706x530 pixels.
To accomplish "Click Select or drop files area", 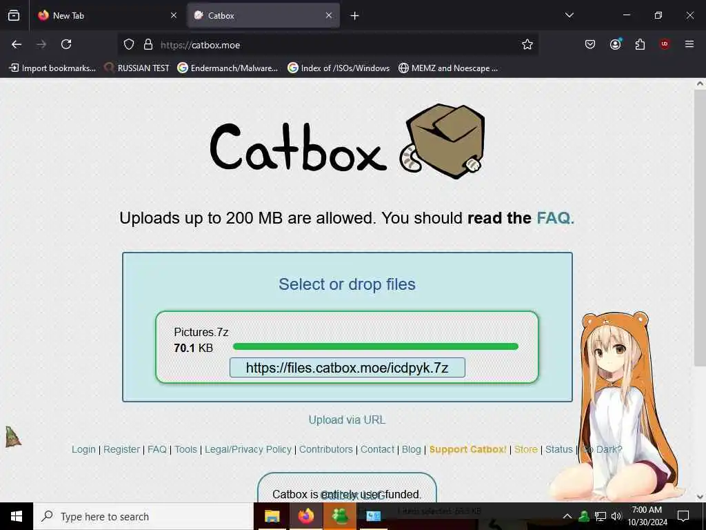I will 347,284.
